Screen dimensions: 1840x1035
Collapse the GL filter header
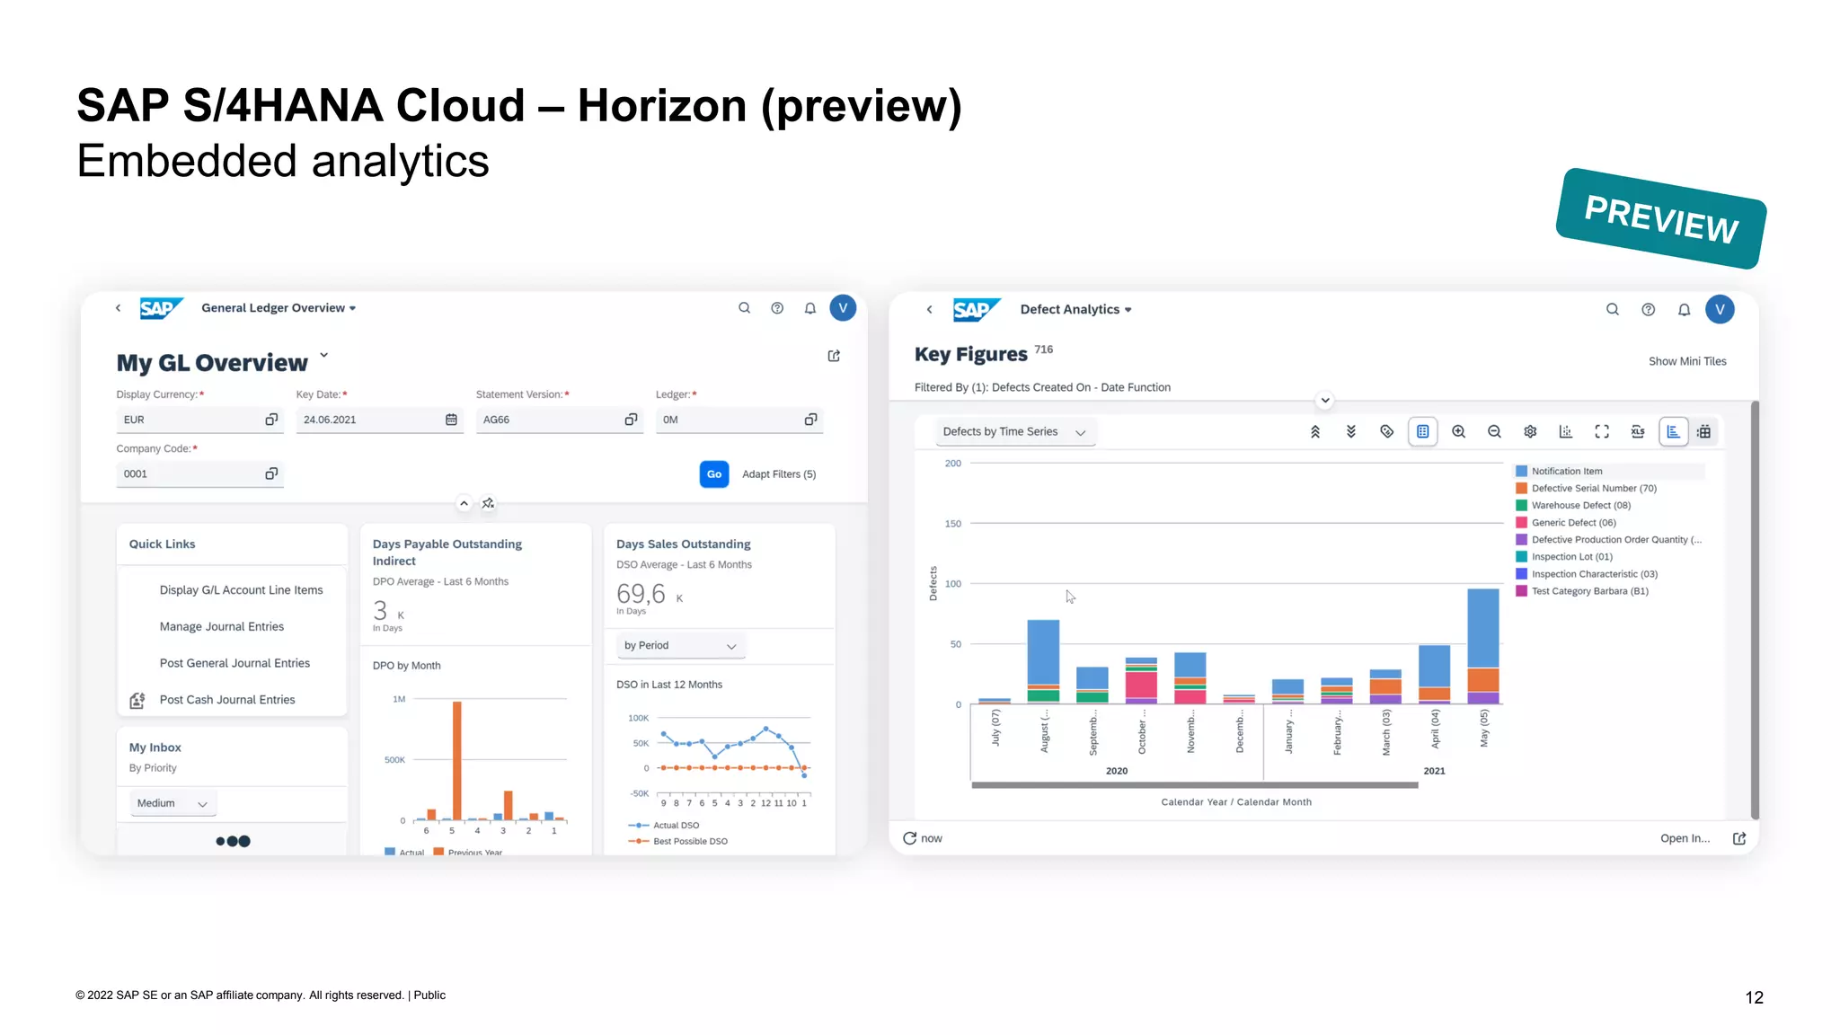point(464,503)
